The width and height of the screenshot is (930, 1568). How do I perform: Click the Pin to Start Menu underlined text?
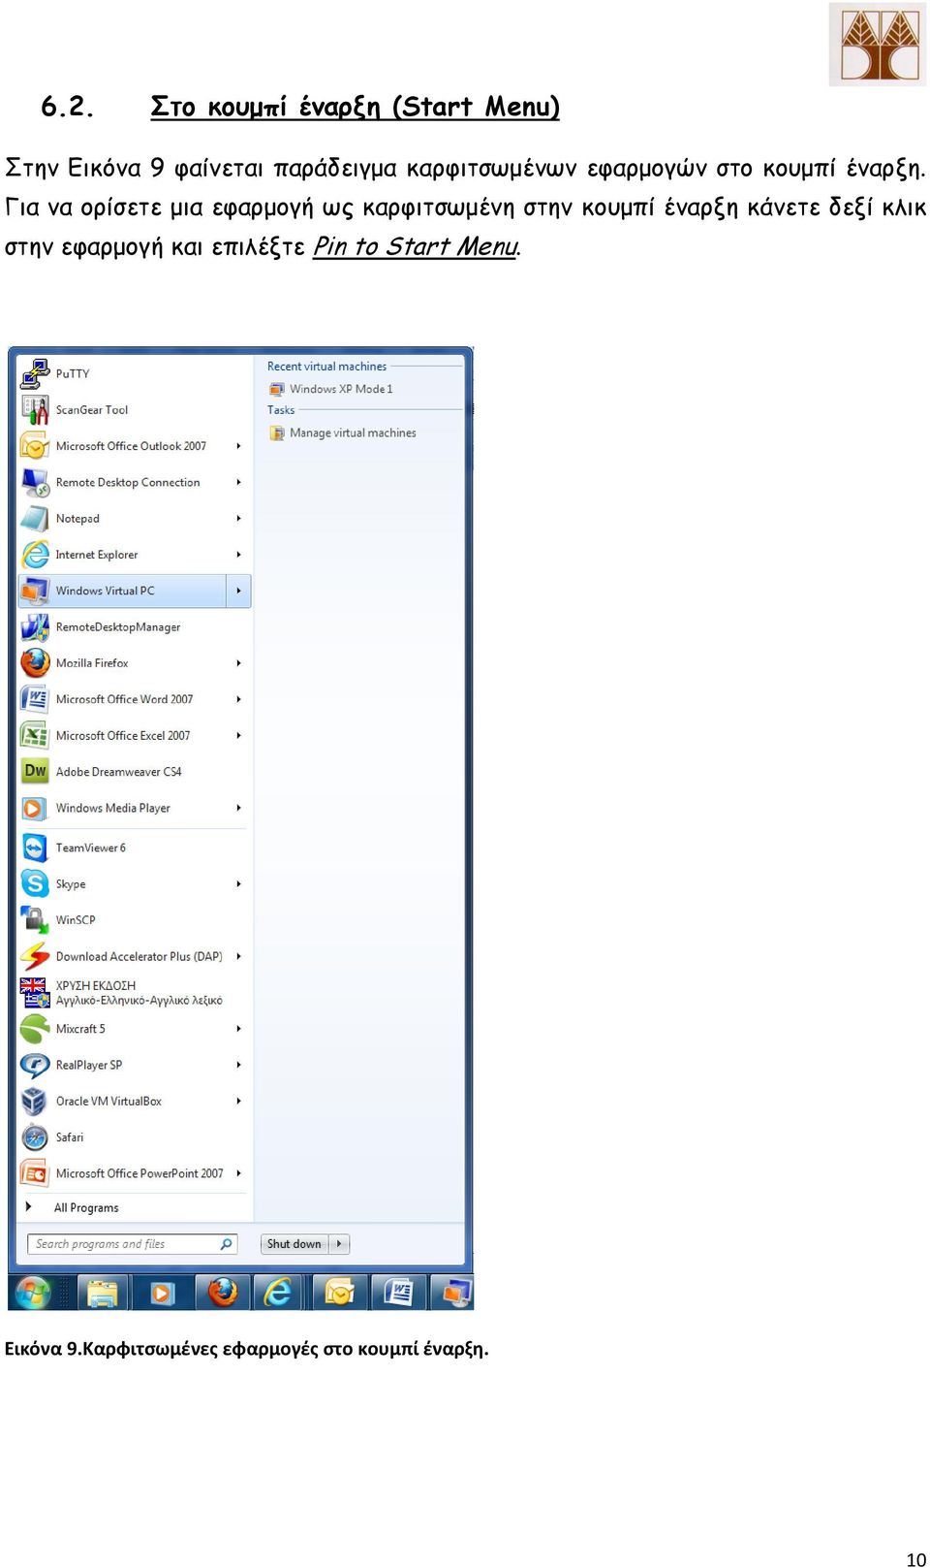click(416, 246)
